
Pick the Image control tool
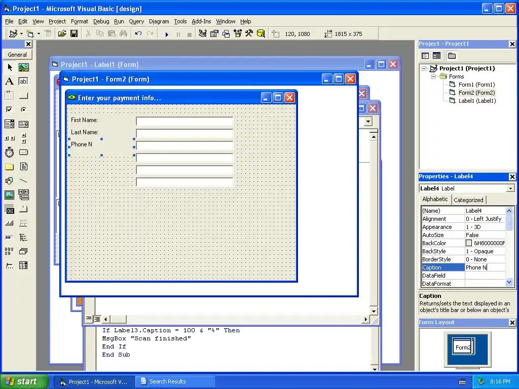(9, 195)
